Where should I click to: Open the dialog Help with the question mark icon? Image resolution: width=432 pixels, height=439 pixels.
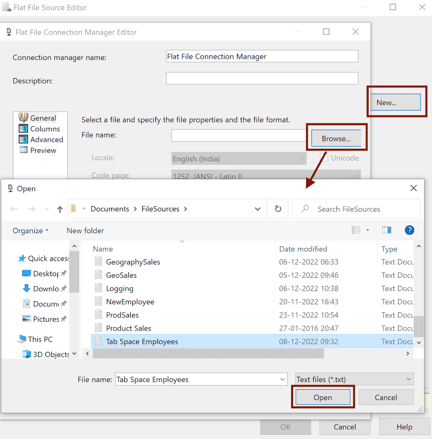click(x=409, y=230)
